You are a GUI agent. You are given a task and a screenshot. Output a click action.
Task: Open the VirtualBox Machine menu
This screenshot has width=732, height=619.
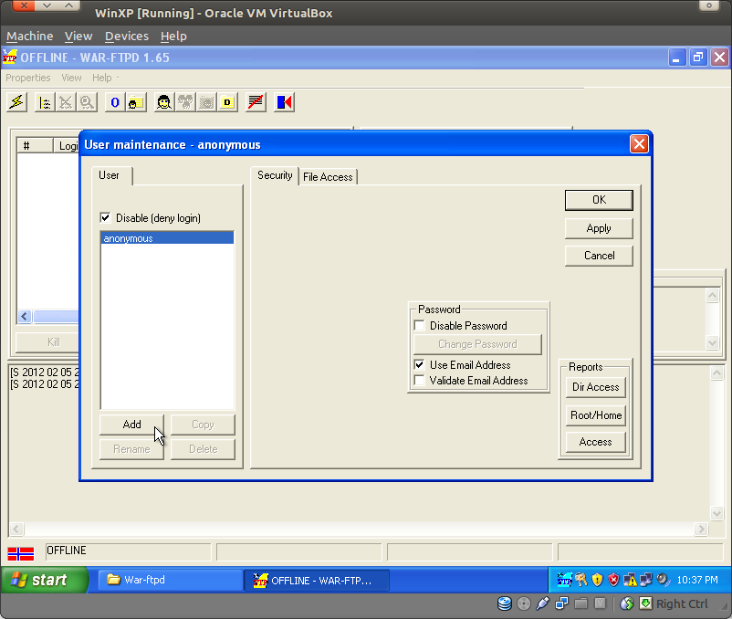tap(30, 36)
